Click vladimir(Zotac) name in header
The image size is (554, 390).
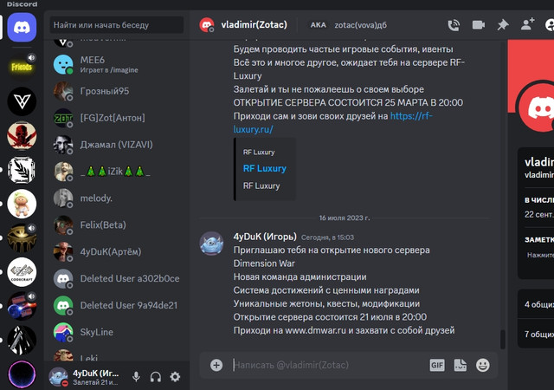pyautogui.click(x=254, y=25)
